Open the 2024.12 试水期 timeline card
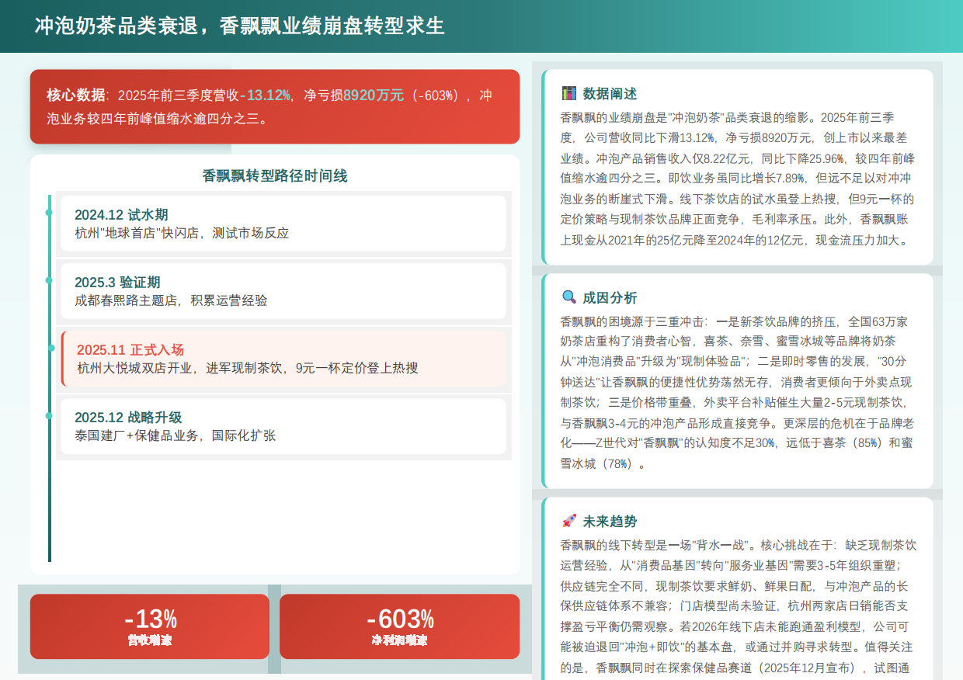963x680 pixels. [x=283, y=223]
